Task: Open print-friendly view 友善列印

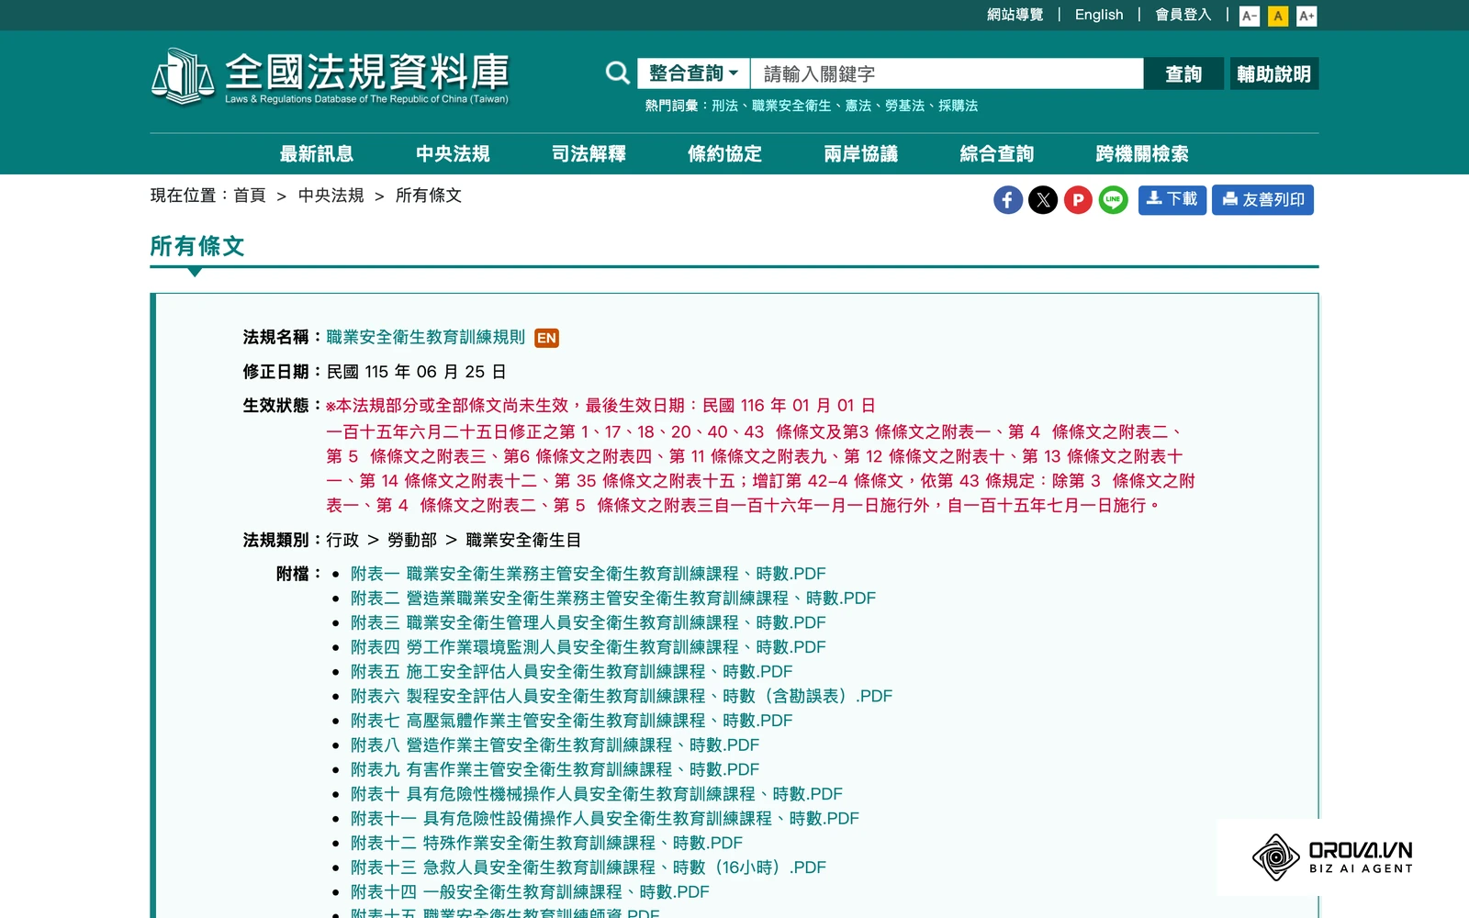Action: [x=1262, y=200]
